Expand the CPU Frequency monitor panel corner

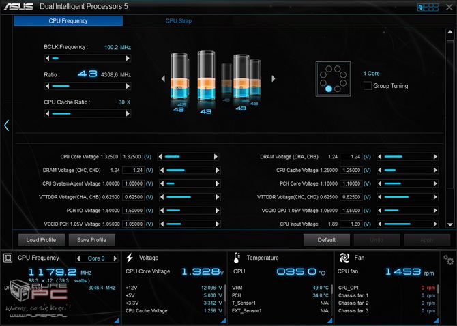117,321
